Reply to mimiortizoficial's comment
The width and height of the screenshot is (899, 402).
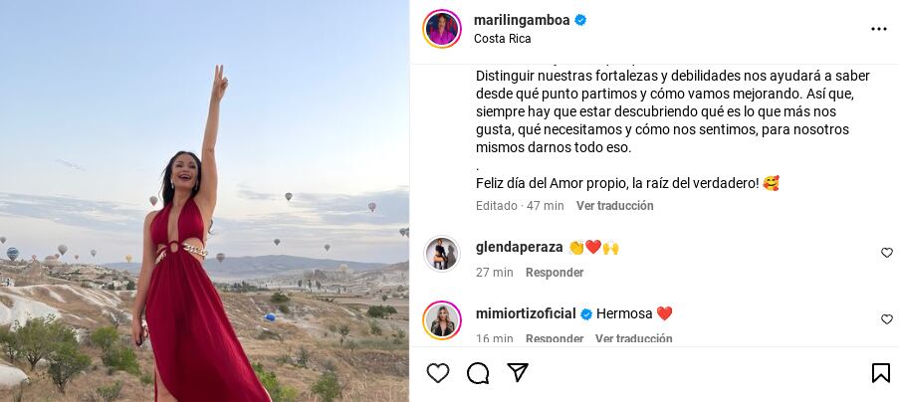pyautogui.click(x=555, y=338)
